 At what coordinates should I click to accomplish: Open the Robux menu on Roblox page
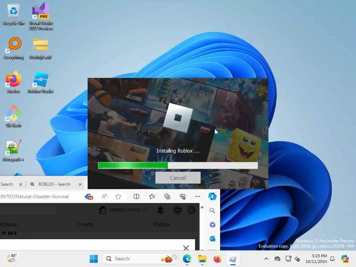(x=161, y=224)
